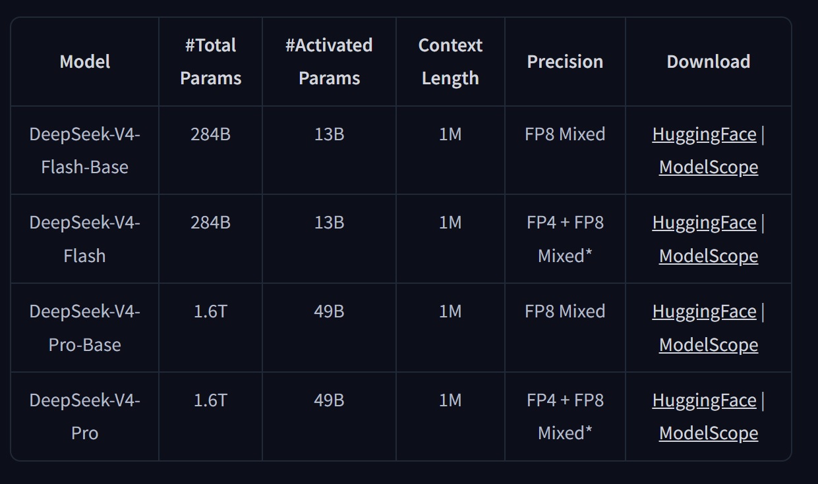Open ModelScope link in DeepSeek-V4-Pro row
This screenshot has height=484, width=818.
pos(709,433)
